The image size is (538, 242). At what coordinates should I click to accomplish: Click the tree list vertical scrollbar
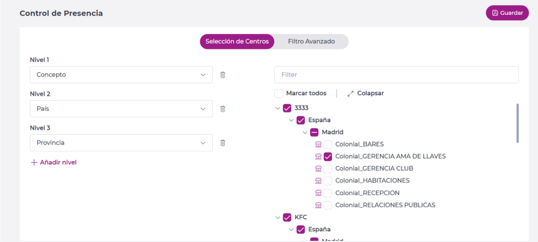(518, 123)
